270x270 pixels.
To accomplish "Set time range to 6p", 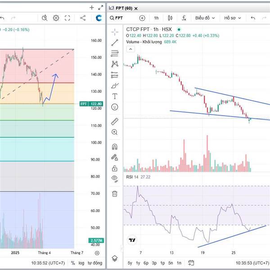I will [x=146, y=263].
